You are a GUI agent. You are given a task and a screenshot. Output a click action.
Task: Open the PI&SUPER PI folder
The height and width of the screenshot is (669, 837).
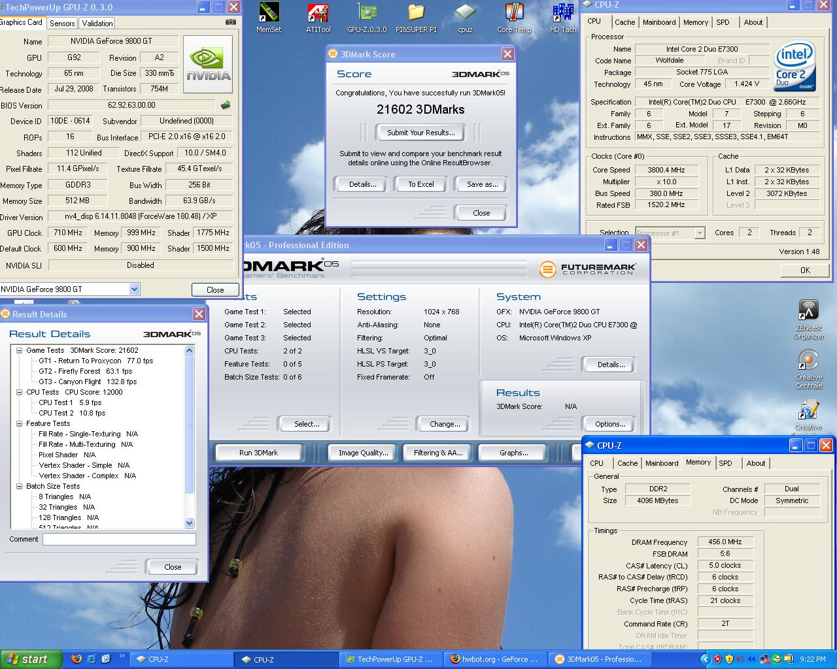(x=416, y=18)
